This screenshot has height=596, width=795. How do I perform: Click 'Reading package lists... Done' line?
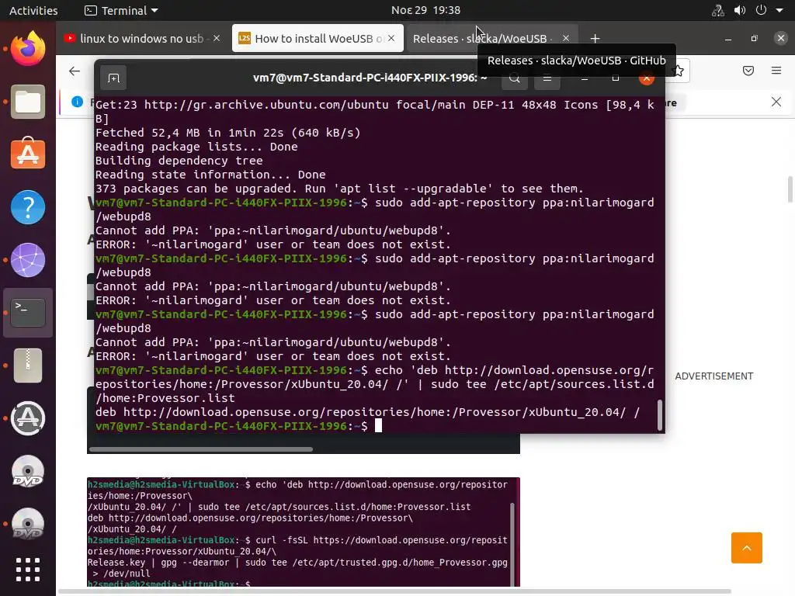pos(196,147)
